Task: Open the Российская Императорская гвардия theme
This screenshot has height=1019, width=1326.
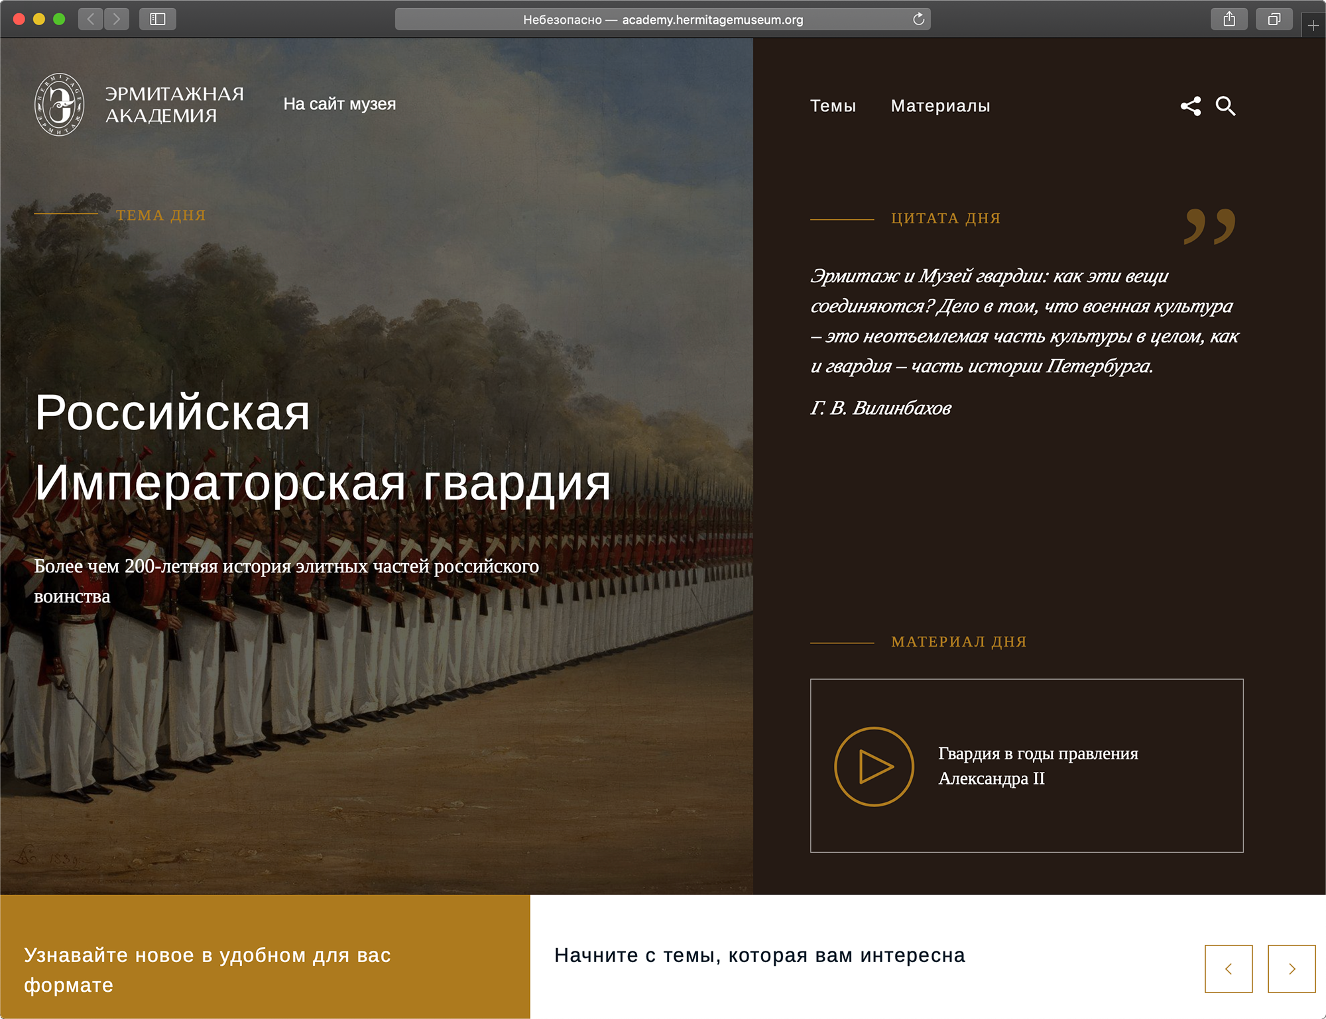Action: click(x=322, y=447)
